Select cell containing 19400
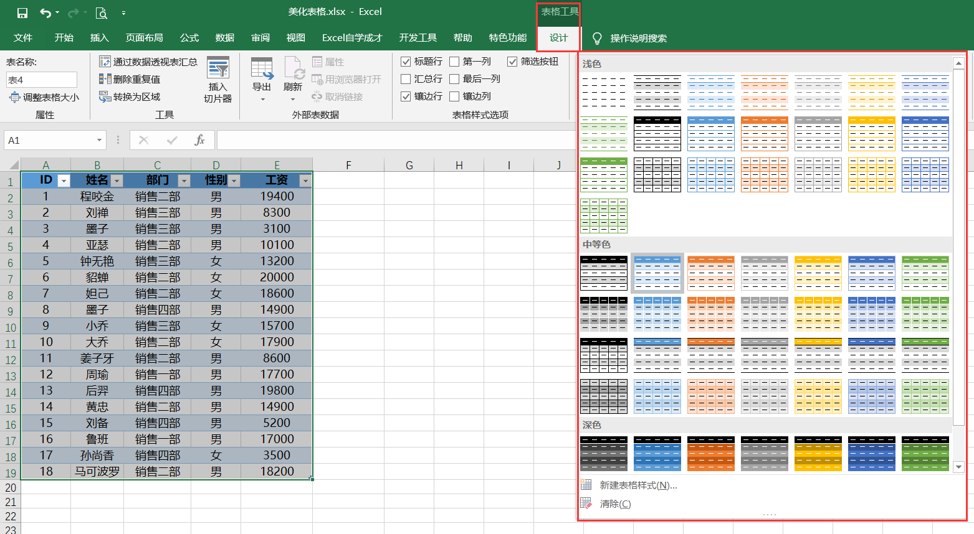The width and height of the screenshot is (974, 534). (x=277, y=196)
